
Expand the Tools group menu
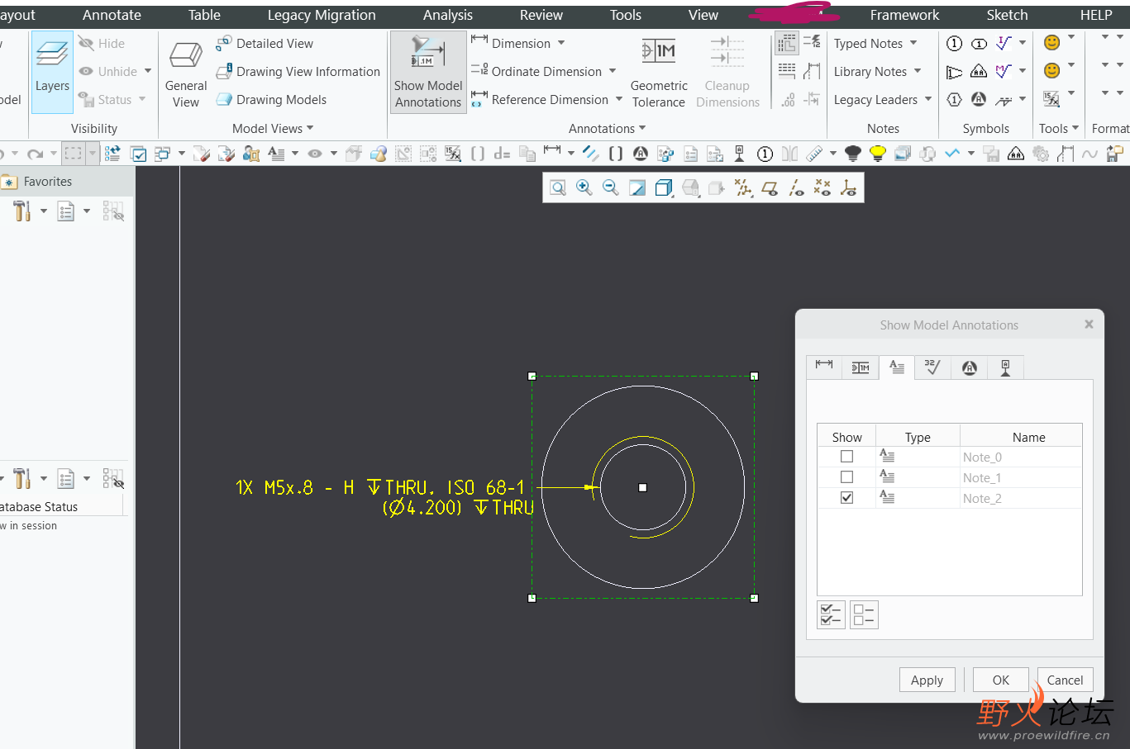(x=1059, y=128)
